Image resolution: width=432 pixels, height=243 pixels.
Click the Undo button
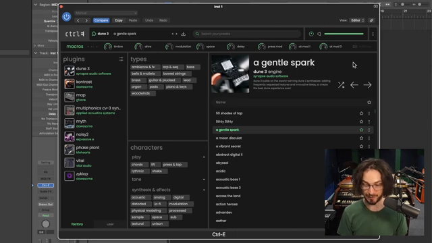pyautogui.click(x=149, y=20)
